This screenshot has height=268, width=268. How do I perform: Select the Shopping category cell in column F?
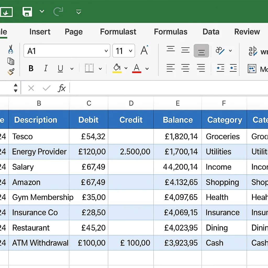(x=224, y=182)
